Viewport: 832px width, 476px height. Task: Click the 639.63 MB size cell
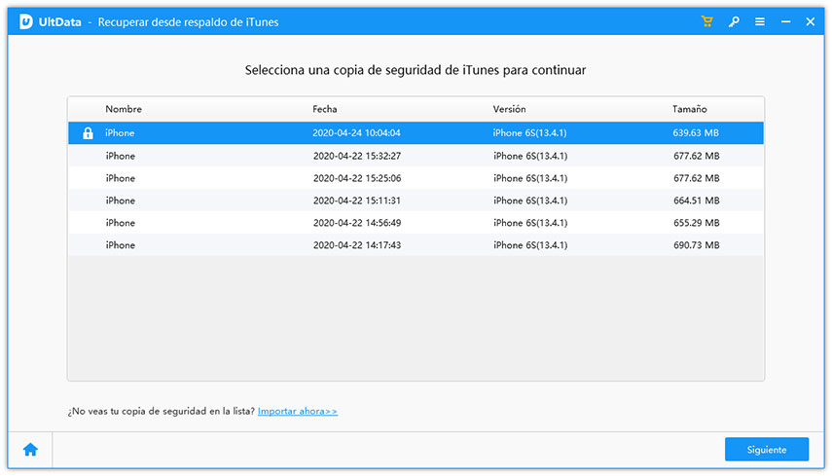(696, 133)
